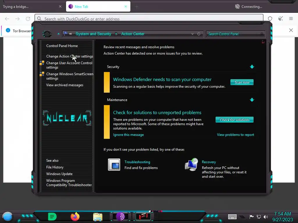Click the Action Center breadcrumb

click(133, 34)
